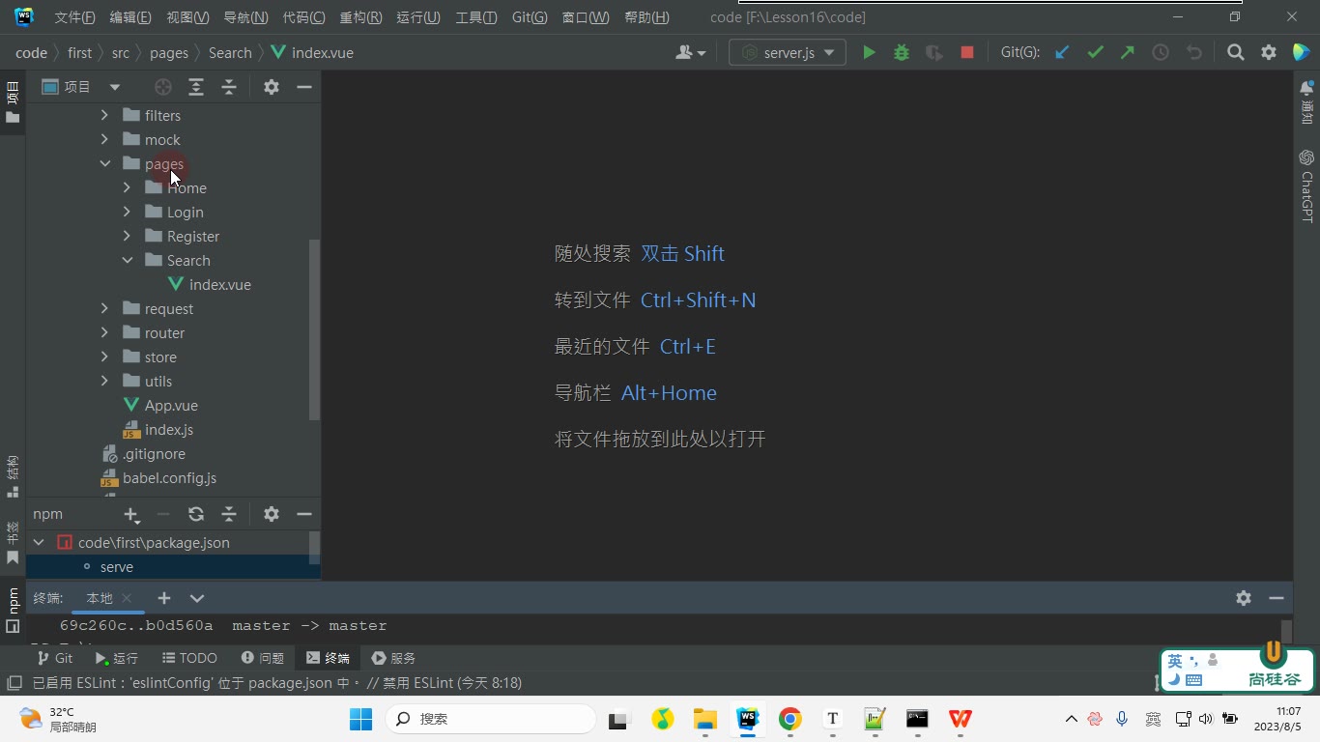Push commits using green up-right arrow

[1128, 53]
